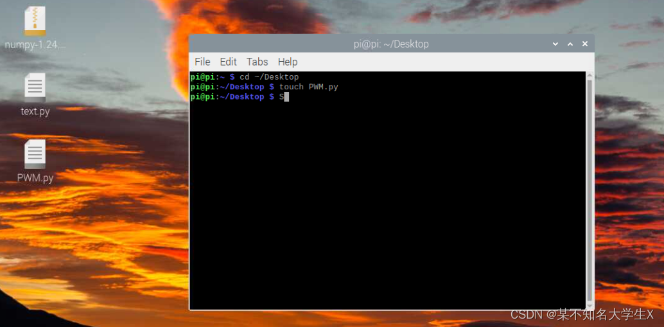The image size is (664, 327).
Task: Minimize the terminal using the down chevron
Action: point(555,44)
